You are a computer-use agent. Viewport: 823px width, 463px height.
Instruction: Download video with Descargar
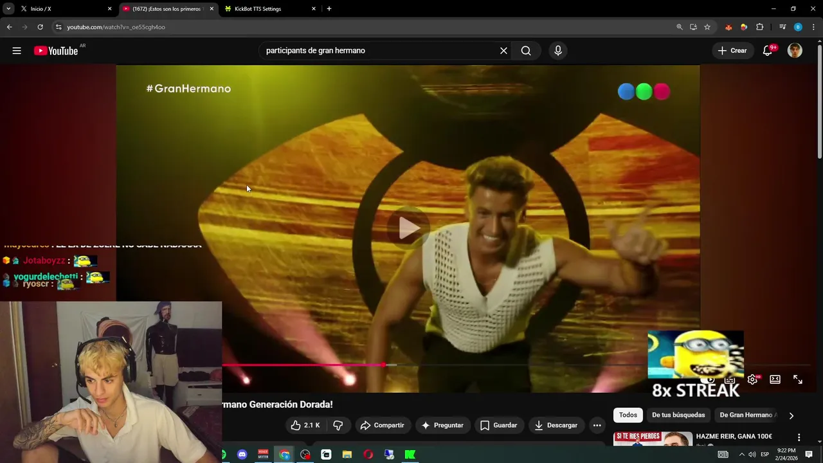tap(556, 425)
